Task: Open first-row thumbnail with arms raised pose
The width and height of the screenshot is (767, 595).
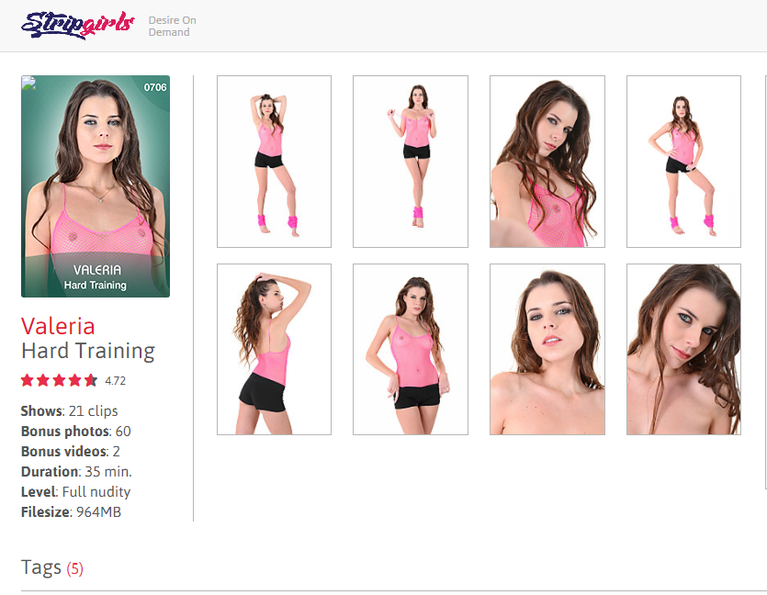Action: (274, 162)
